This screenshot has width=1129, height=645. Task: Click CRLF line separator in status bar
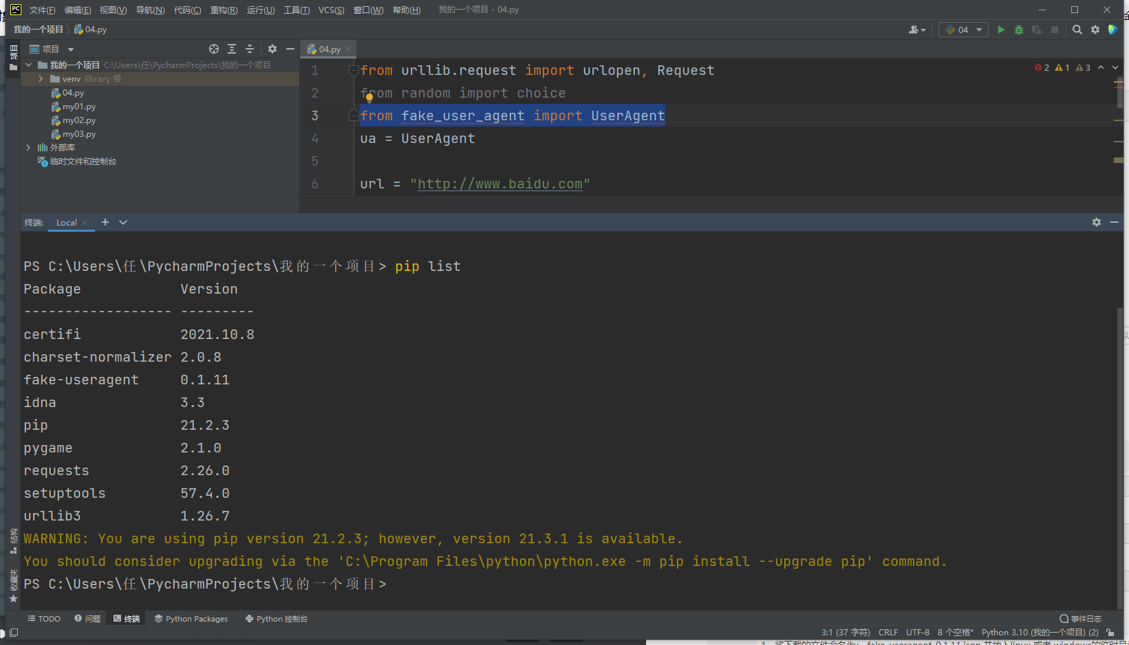click(888, 633)
